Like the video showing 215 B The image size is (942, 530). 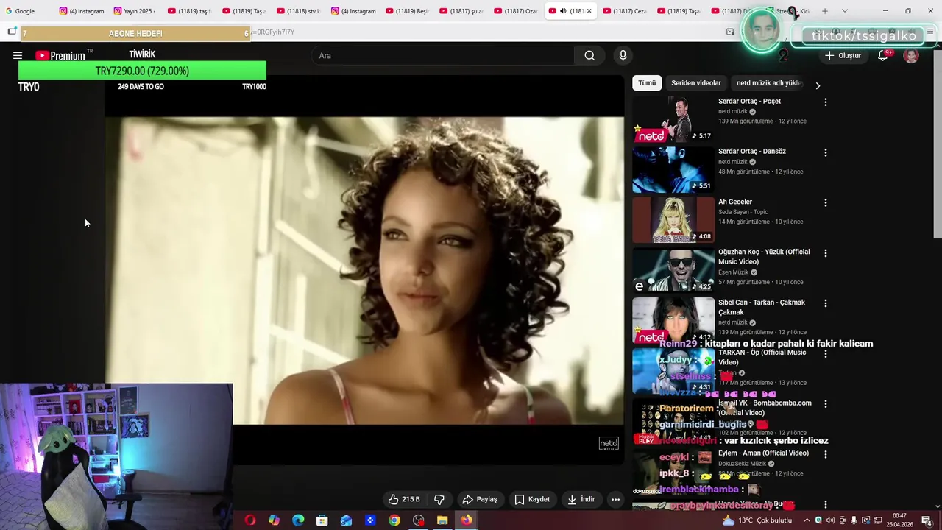point(404,499)
